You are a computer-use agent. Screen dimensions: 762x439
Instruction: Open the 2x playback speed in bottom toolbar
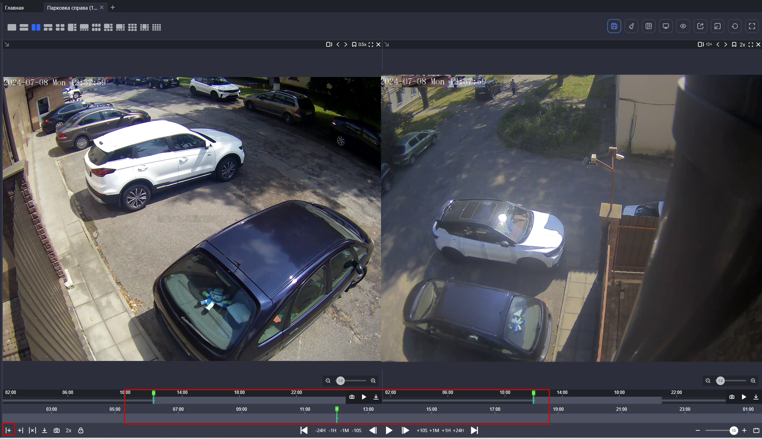(x=69, y=430)
